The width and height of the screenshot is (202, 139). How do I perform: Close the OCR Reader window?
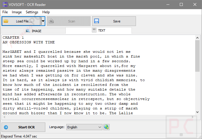pos(195,5)
